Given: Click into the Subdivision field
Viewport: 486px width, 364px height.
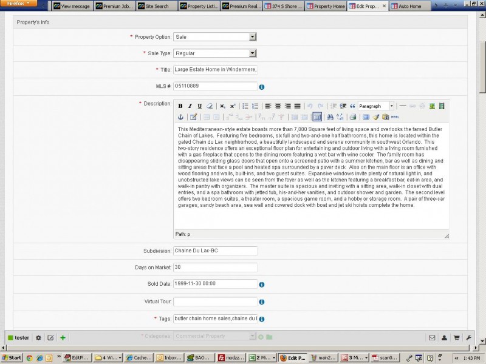Looking at the screenshot, I should (215, 251).
